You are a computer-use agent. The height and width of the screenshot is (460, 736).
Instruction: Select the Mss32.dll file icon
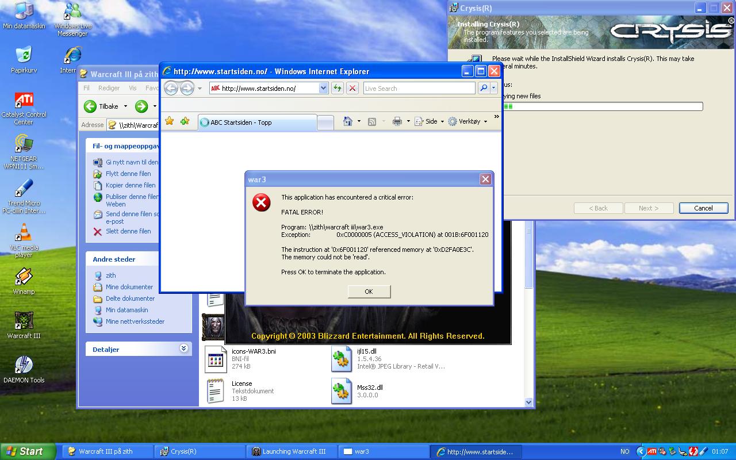(342, 391)
